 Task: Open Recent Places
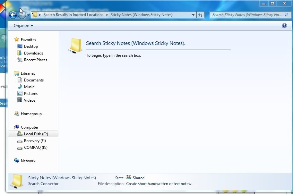click(x=36, y=60)
